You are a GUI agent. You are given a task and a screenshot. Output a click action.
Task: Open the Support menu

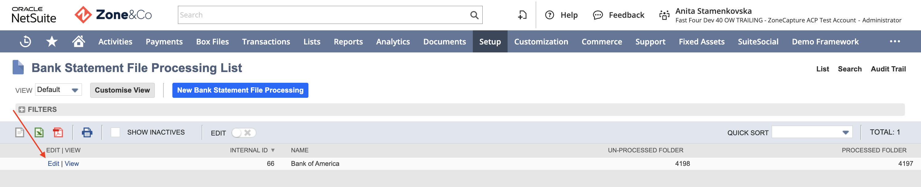point(650,42)
